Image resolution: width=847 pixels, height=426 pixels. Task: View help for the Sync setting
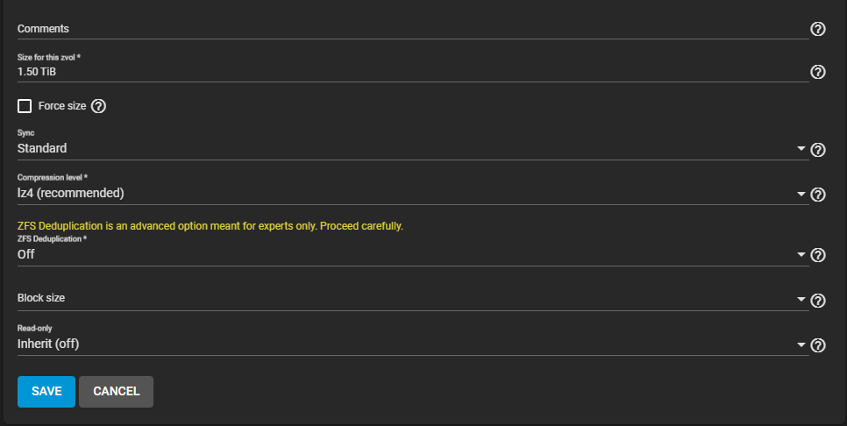pos(818,150)
